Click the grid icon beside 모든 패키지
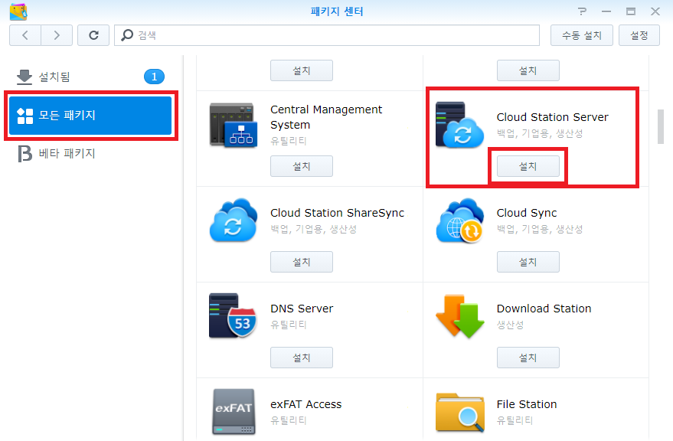This screenshot has height=441, width=673. (25, 116)
